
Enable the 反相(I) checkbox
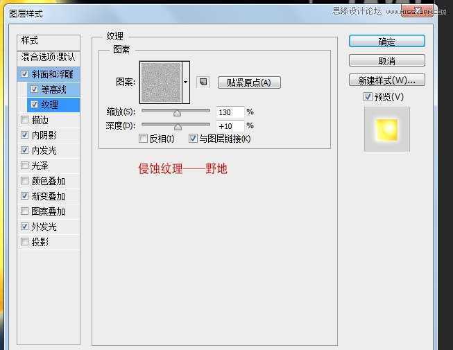tap(144, 139)
